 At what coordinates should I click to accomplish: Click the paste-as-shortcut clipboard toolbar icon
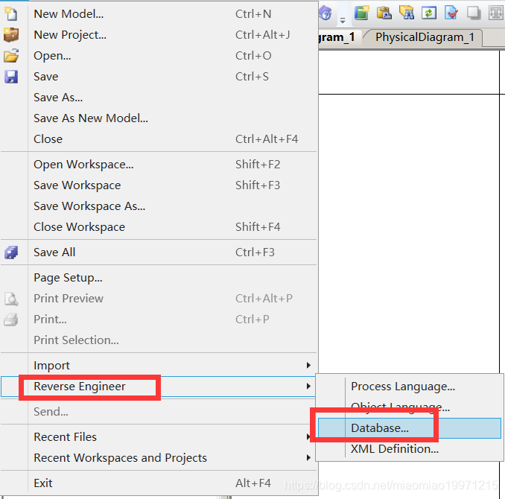click(x=384, y=13)
